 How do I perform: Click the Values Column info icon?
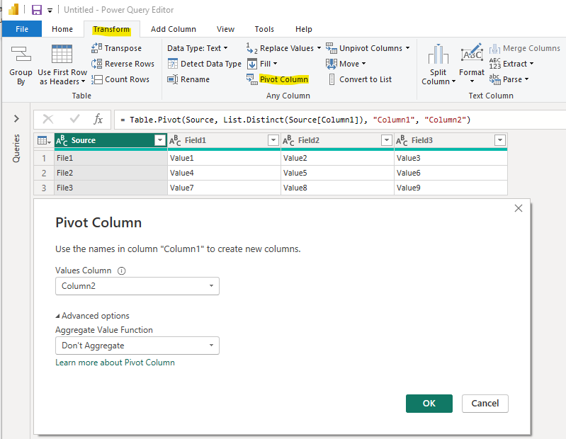(122, 271)
